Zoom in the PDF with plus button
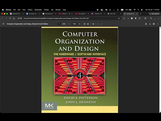The height and width of the screenshot is (121, 161). [79, 24]
